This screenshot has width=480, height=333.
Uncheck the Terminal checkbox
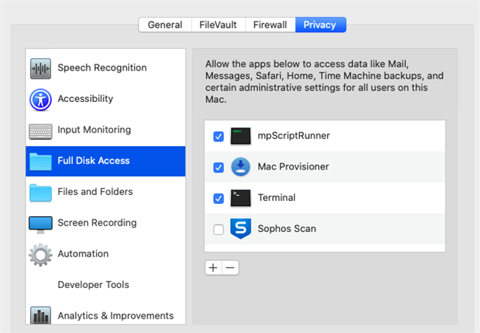pos(218,198)
